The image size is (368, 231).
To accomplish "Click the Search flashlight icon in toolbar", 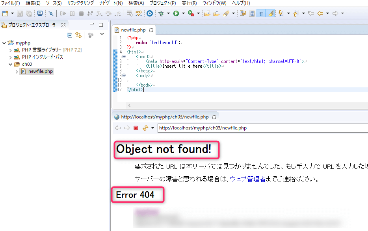I will click(226, 13).
